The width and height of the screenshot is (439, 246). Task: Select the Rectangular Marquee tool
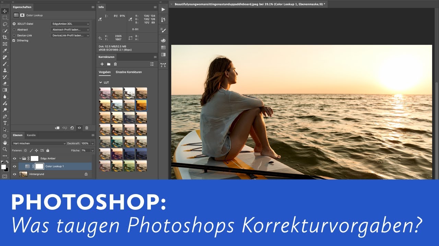coord(5,17)
